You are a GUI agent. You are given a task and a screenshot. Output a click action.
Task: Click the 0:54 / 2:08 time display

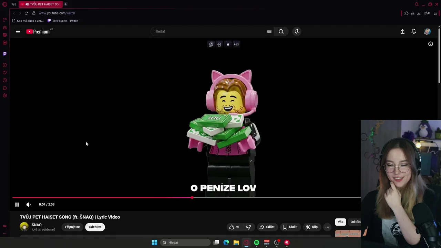[47, 204]
